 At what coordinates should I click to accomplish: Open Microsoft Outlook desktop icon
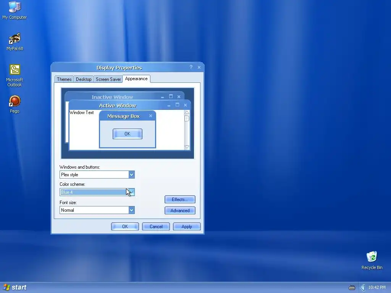15,76
